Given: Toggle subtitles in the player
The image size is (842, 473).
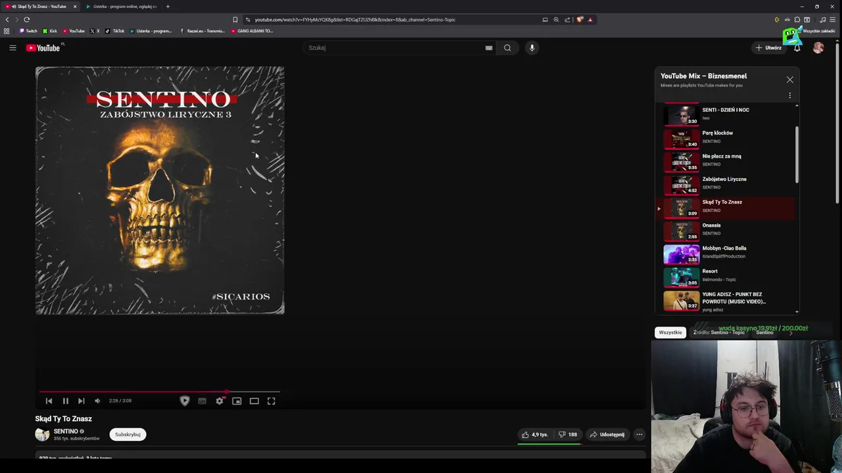Looking at the screenshot, I should (x=202, y=401).
